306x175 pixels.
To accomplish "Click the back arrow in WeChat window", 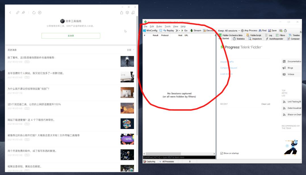I will coord(10,13).
